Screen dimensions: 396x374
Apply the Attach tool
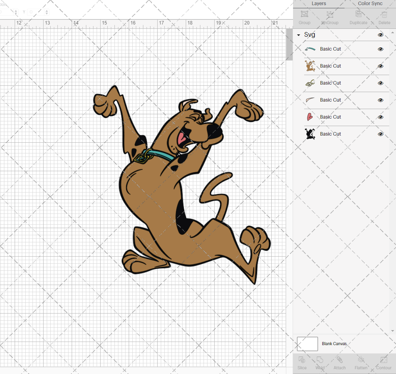(x=339, y=360)
